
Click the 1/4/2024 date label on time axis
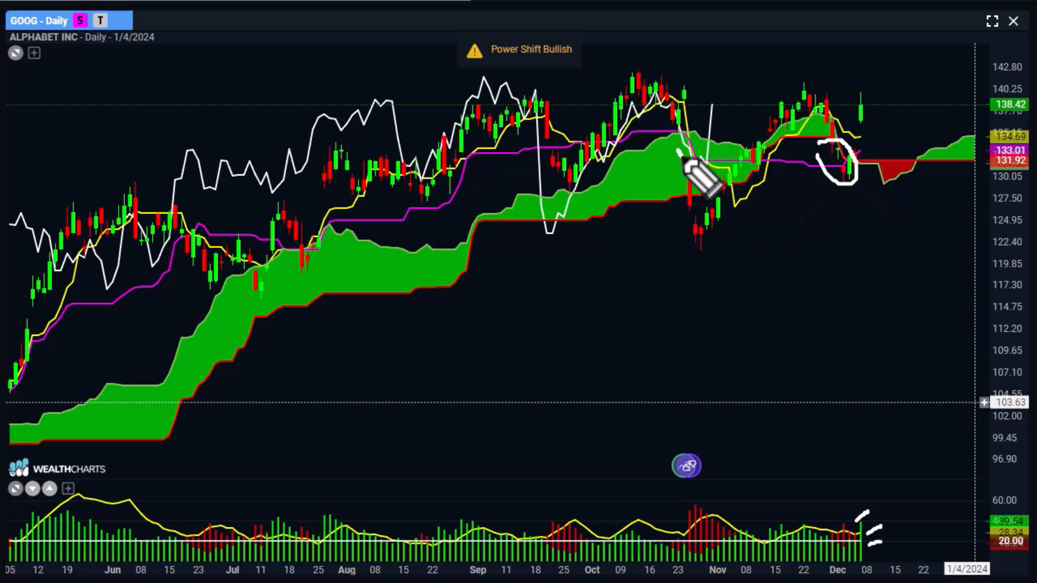click(967, 569)
